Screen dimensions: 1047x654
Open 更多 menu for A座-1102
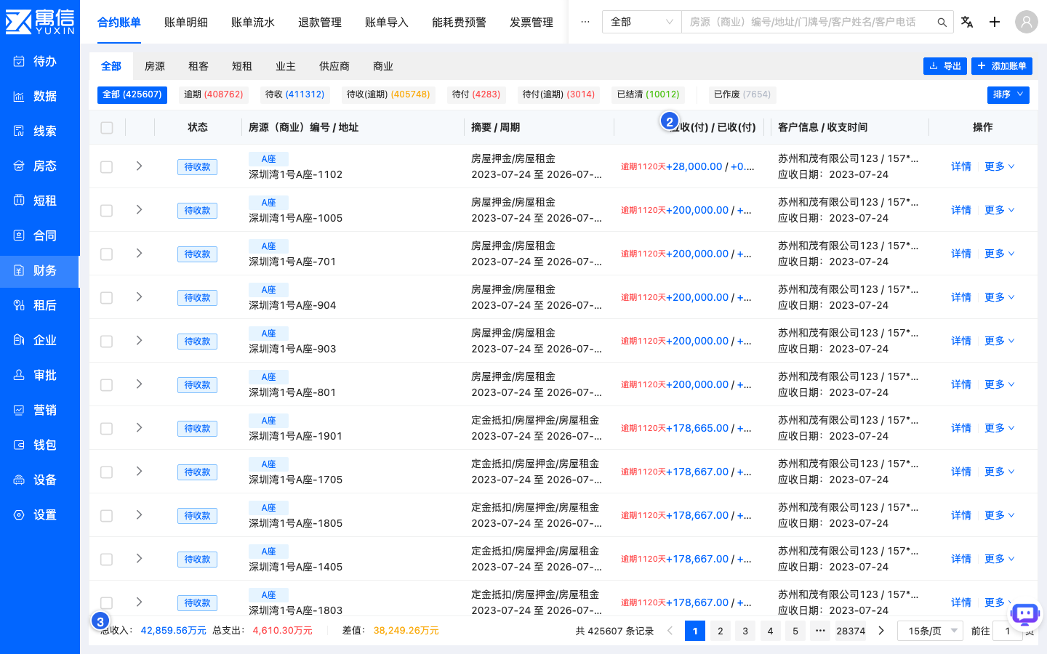(999, 166)
